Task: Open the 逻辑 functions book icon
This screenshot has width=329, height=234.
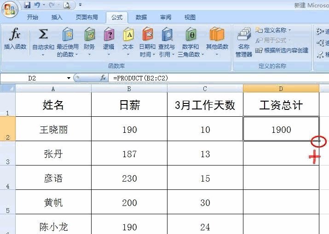Action: [109, 34]
